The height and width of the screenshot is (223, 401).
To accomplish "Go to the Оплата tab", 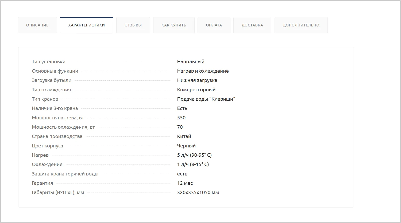I will [x=214, y=25].
